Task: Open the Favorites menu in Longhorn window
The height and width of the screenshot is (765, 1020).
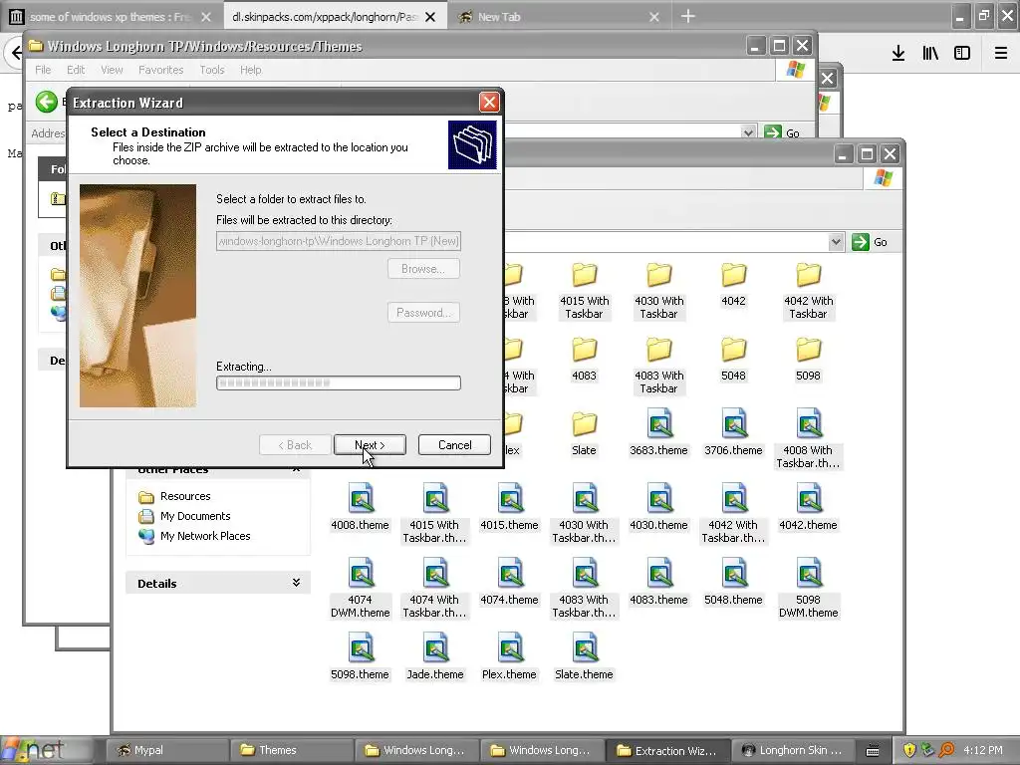Action: (x=160, y=70)
